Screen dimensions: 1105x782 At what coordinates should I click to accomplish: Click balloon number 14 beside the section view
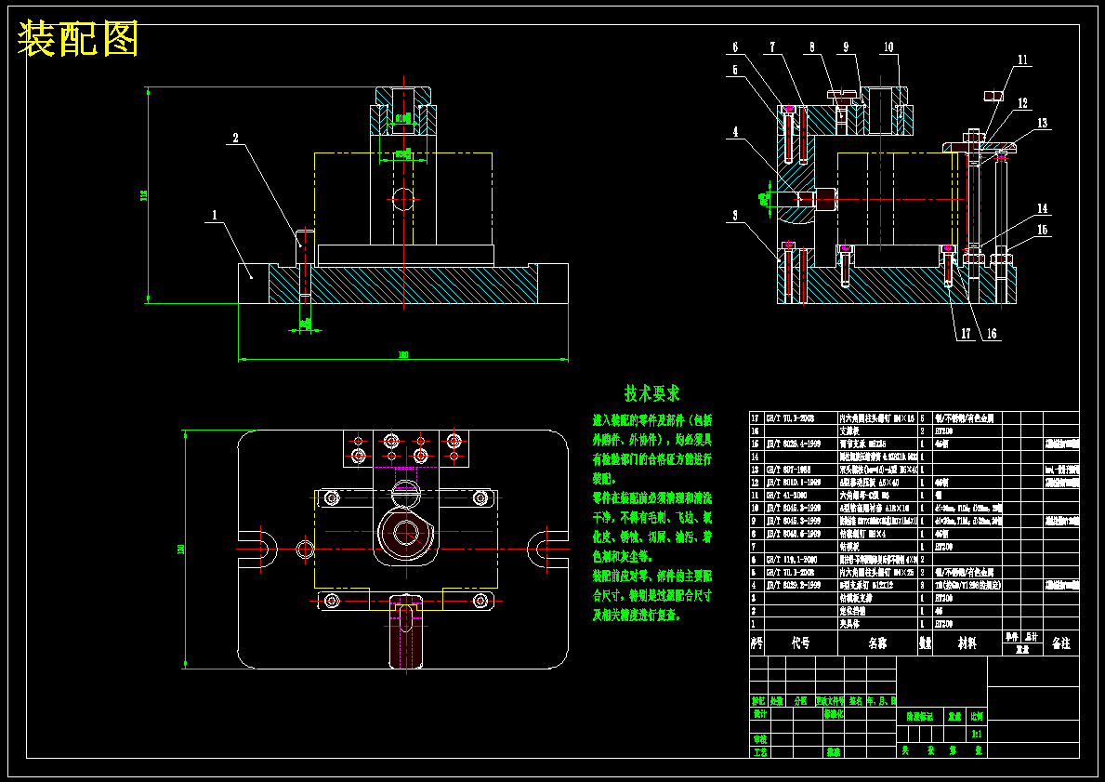pyautogui.click(x=1042, y=208)
